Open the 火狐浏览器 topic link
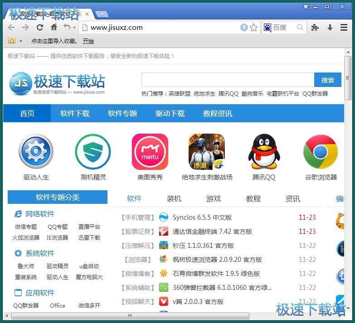This screenshot has height=323, width=355. pos(26,237)
